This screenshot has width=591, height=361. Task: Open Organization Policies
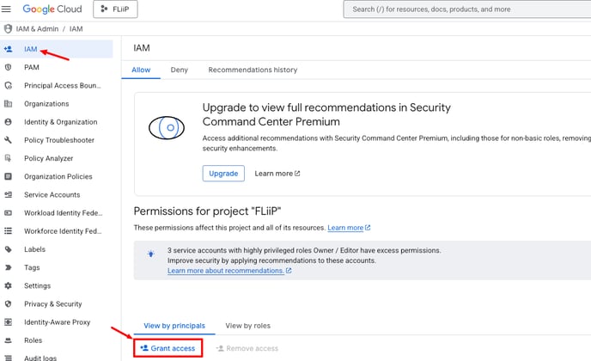[x=57, y=176]
